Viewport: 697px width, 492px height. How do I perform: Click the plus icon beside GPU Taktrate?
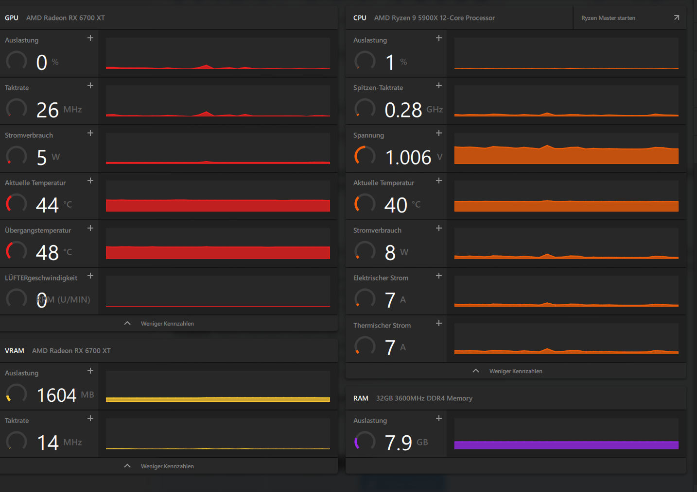[x=90, y=85]
